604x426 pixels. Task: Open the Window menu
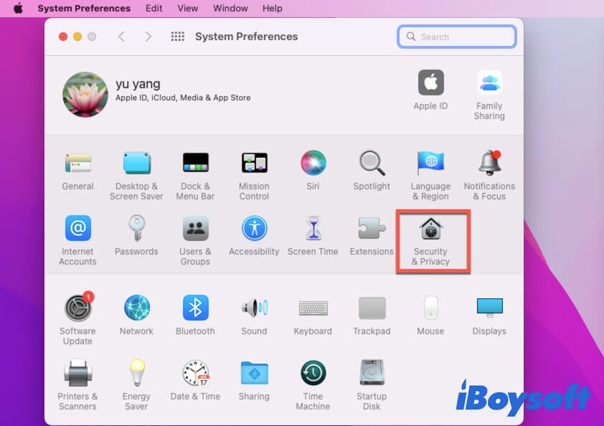point(230,8)
